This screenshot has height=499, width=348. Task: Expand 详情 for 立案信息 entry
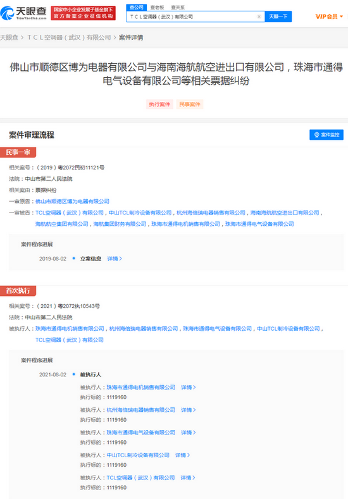tap(115, 259)
